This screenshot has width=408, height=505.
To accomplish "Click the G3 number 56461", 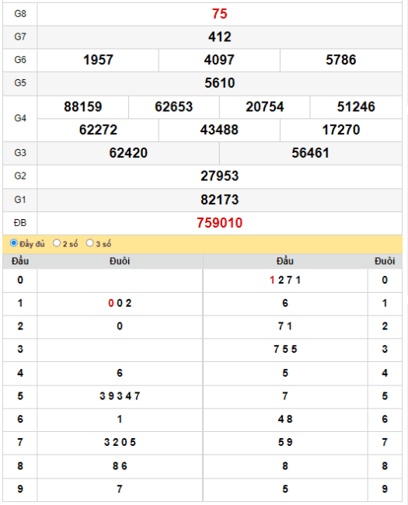I will click(x=311, y=153).
